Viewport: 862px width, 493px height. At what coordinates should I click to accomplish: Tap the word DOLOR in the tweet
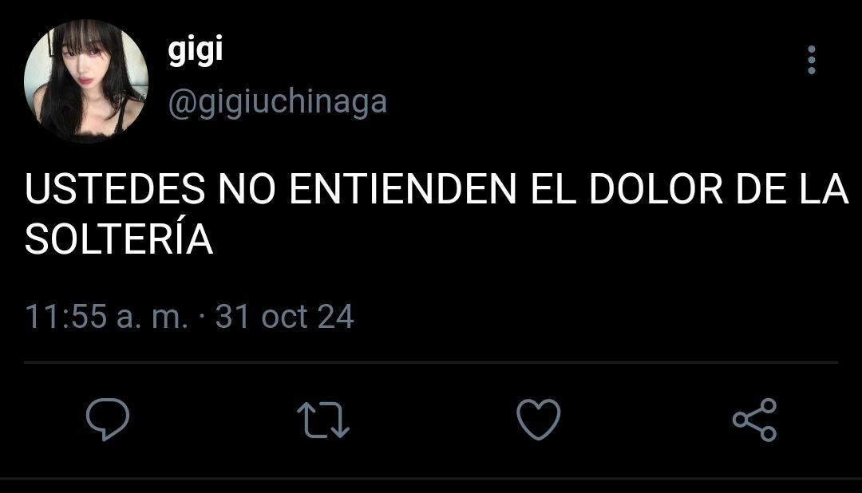click(656, 189)
